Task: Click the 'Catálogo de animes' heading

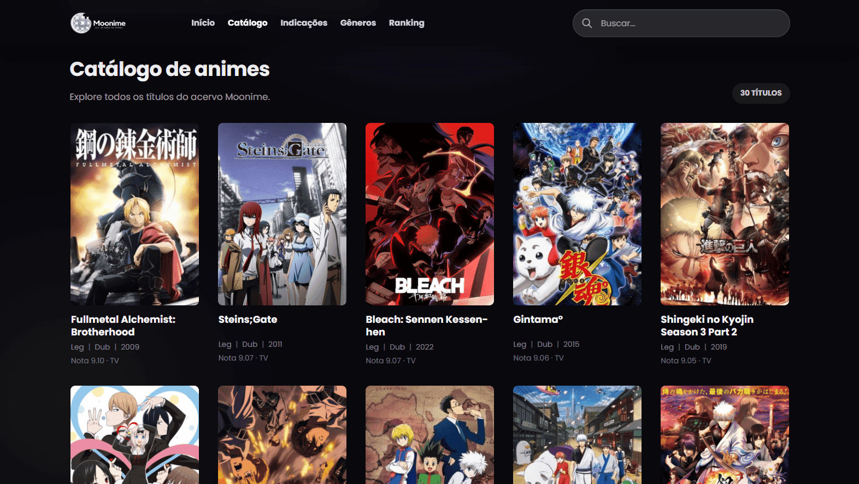Action: [170, 69]
